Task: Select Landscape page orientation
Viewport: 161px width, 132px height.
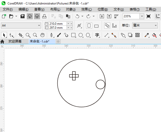Action: pyautogui.click(x=96, y=26)
